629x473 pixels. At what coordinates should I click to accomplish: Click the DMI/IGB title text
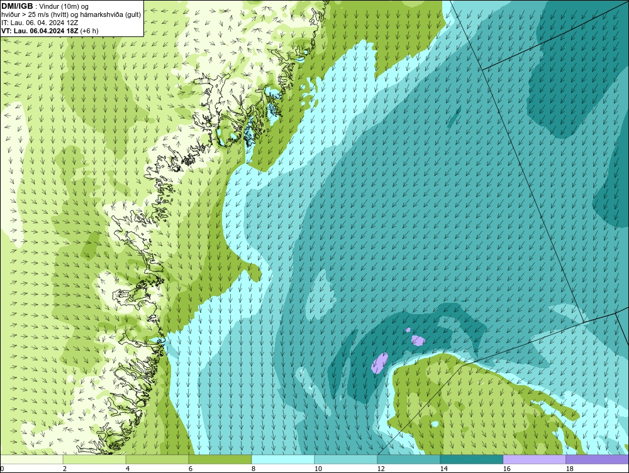(x=17, y=6)
